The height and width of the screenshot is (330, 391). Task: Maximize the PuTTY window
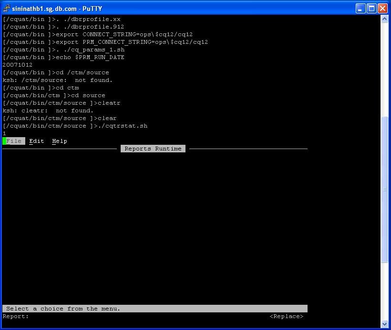[371, 8]
